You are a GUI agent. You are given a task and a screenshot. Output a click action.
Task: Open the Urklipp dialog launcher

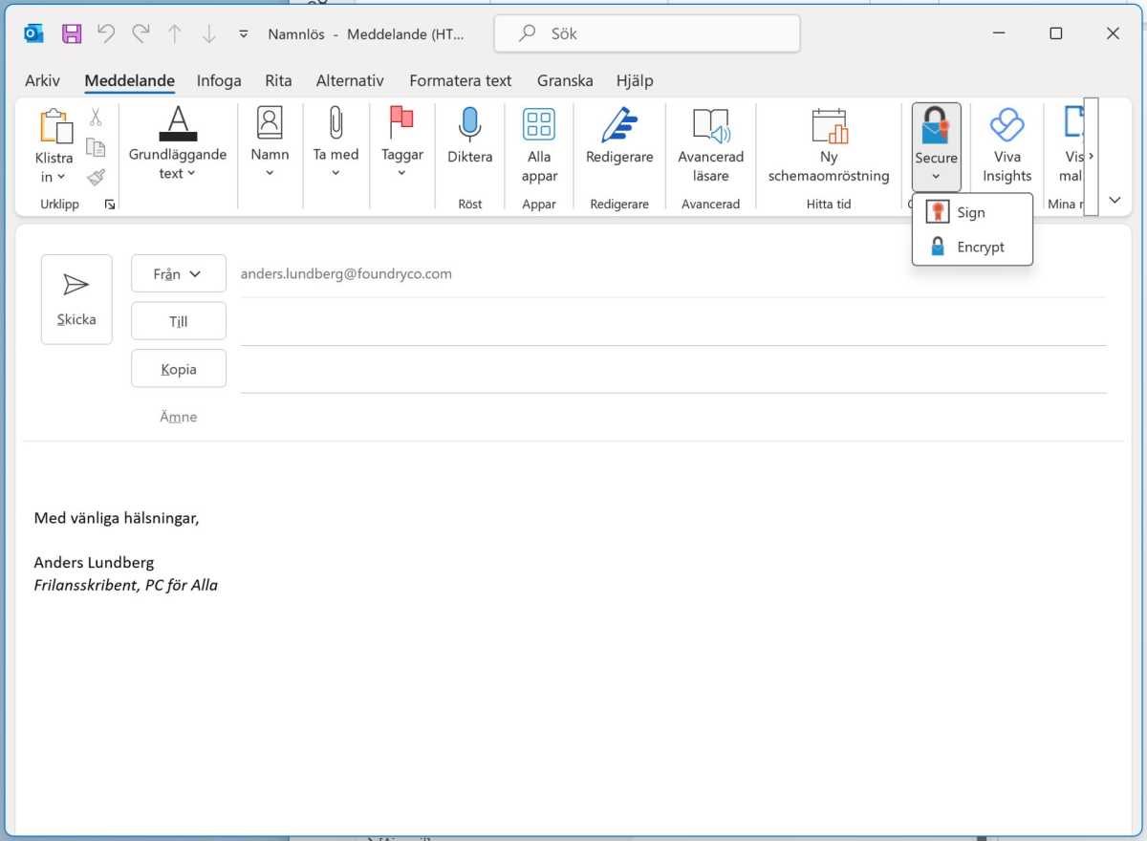(109, 205)
